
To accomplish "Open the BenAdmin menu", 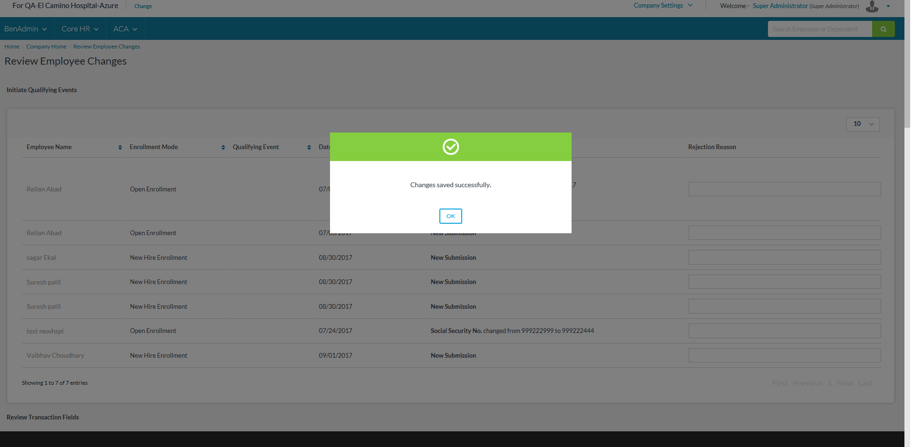I will pos(26,29).
